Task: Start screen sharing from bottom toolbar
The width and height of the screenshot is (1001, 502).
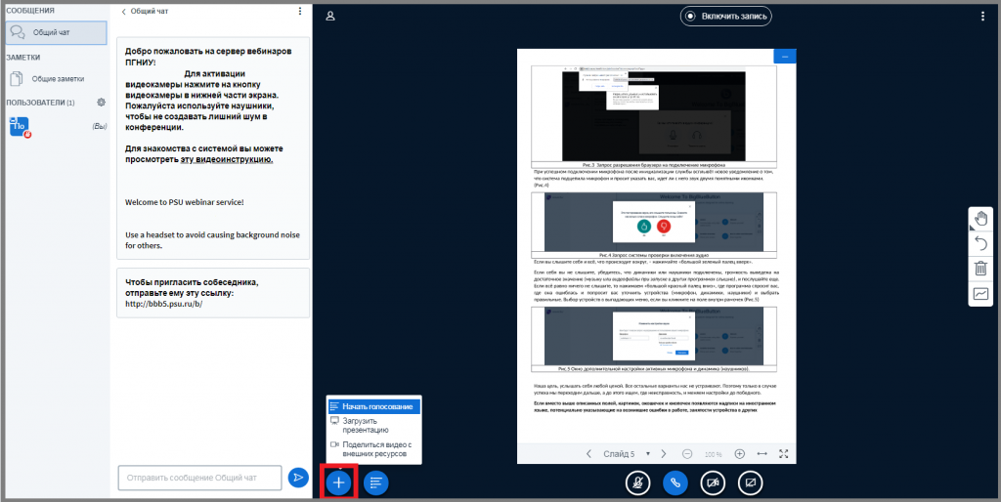Action: pos(750,481)
